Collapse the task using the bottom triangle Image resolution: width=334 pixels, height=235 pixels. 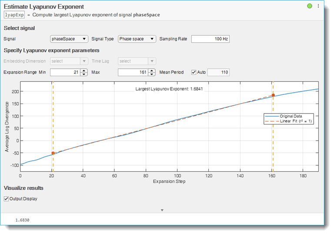click(x=162, y=210)
